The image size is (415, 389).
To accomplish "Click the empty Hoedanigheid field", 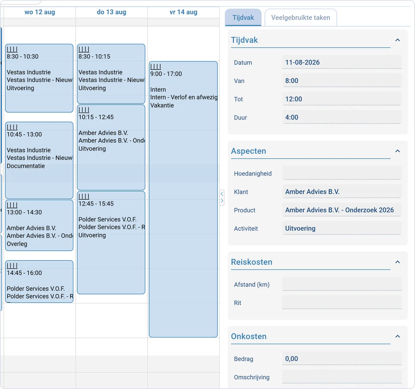I will click(342, 173).
